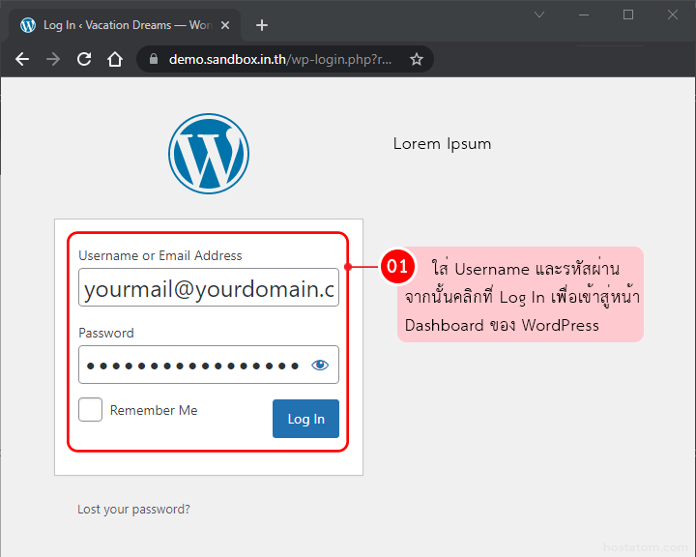Viewport: 696px width, 557px height.
Task: Select the demo.sandbox.in.th address bar
Action: (280, 59)
